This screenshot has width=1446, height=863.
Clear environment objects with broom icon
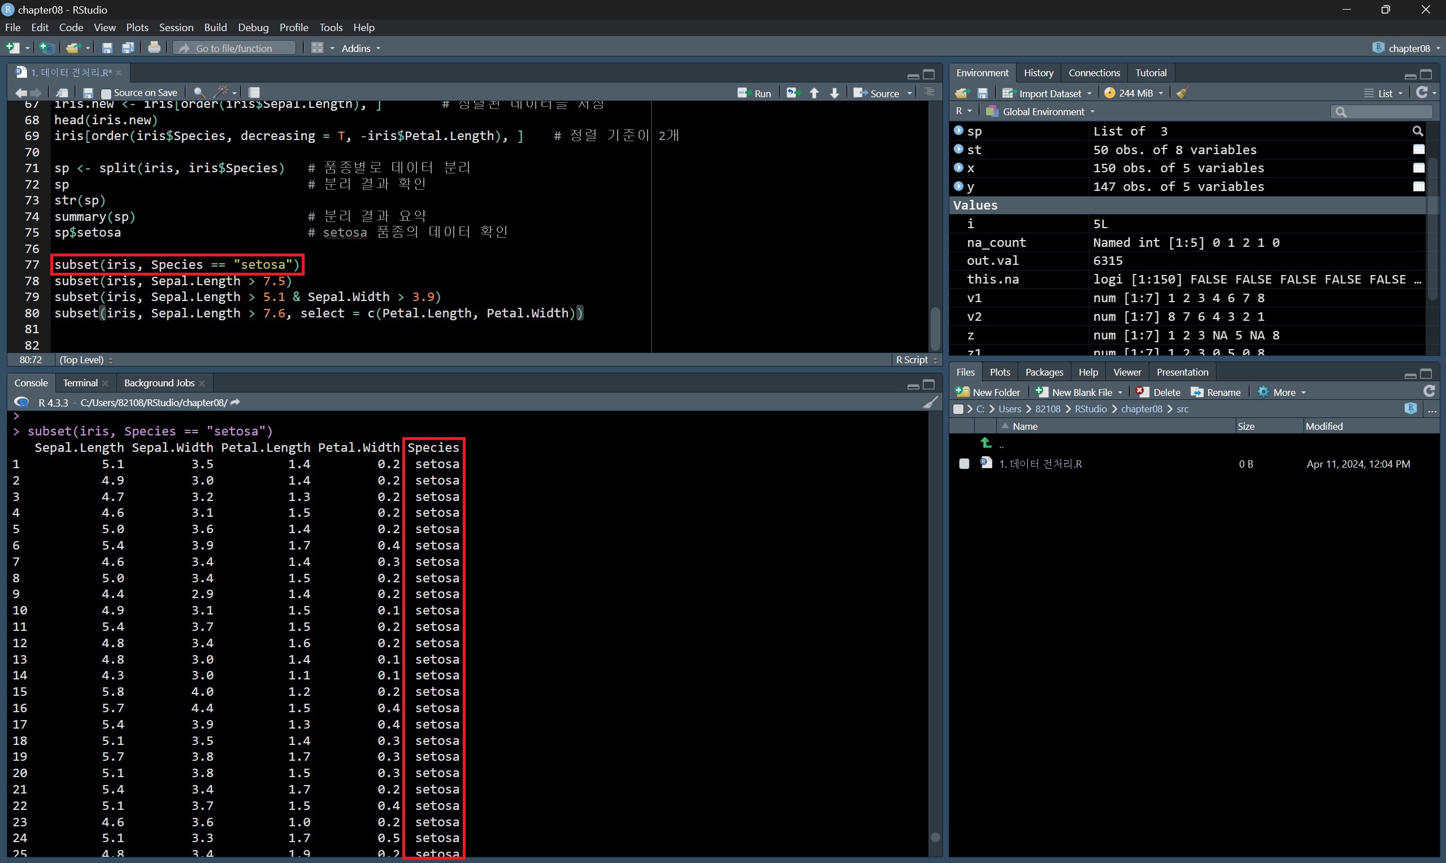coord(1183,93)
